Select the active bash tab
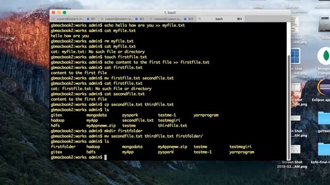330x185 pixels. pos(221,19)
